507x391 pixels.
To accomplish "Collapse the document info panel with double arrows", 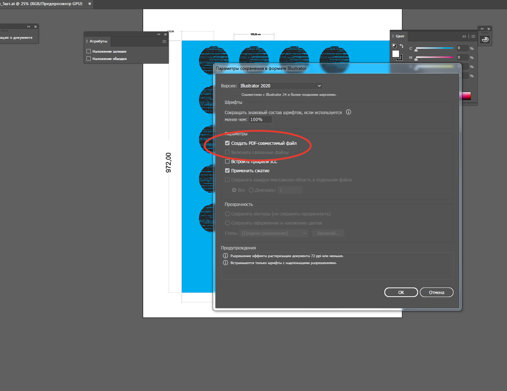I will [29, 27].
